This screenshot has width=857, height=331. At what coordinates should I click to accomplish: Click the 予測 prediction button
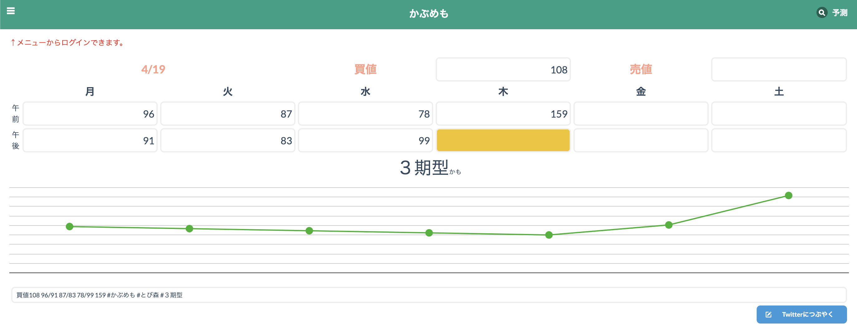click(x=839, y=13)
